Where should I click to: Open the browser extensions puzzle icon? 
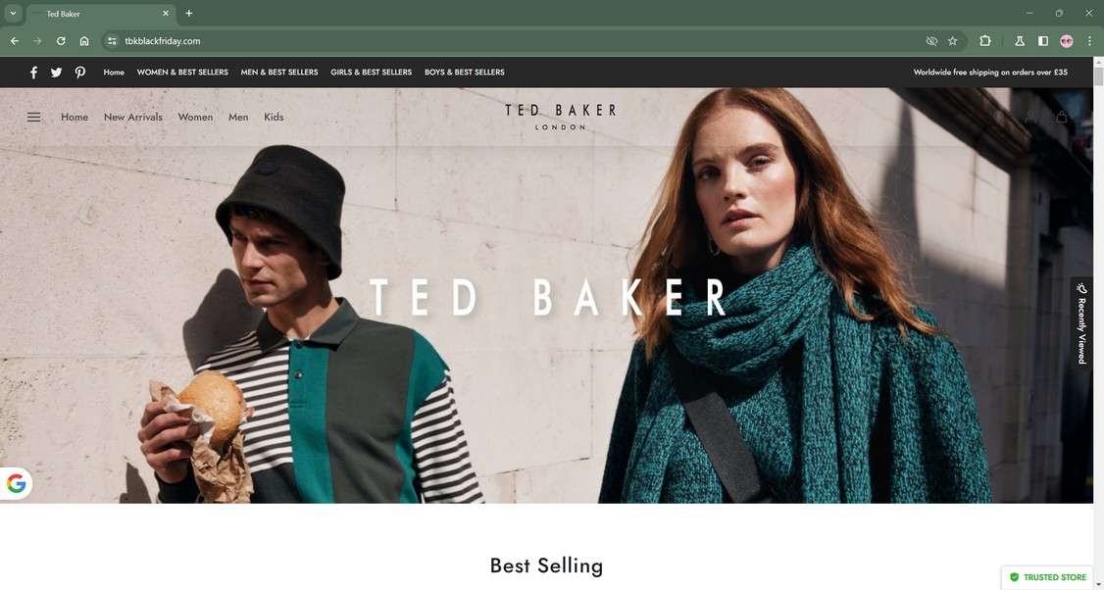point(985,41)
